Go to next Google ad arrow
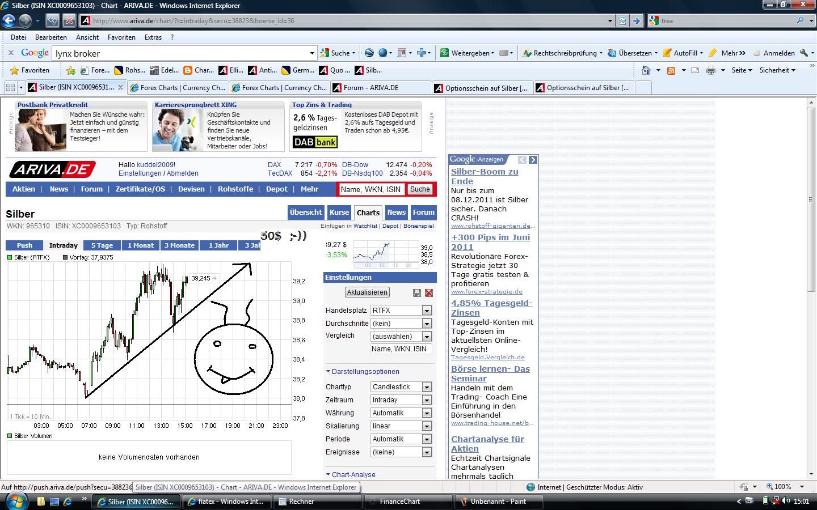Screen dimensions: 817x510 [x=533, y=160]
